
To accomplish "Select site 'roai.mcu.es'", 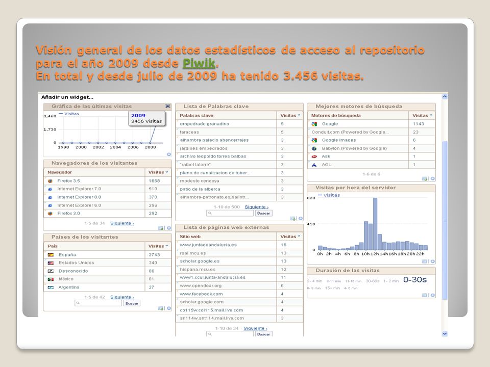I will [x=192, y=253].
